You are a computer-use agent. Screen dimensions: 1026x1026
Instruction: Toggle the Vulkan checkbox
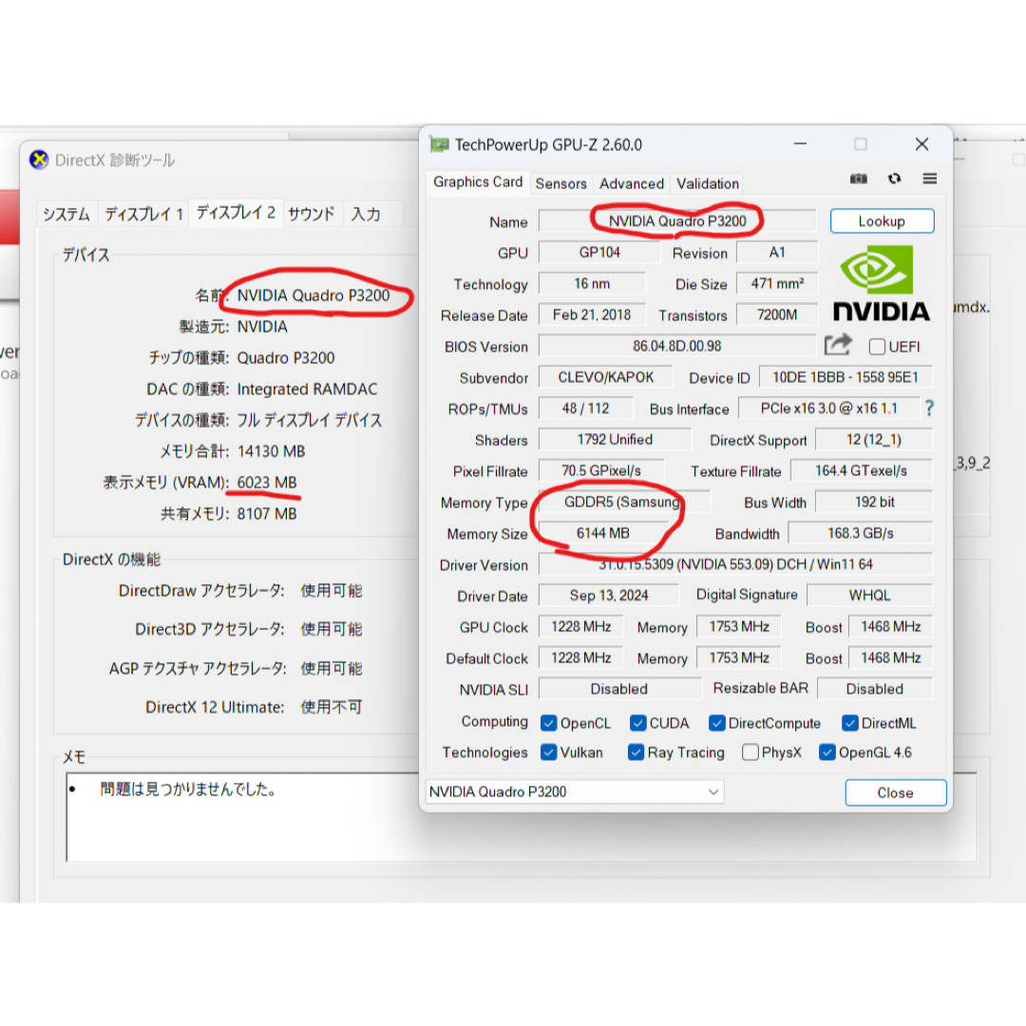pos(548,752)
